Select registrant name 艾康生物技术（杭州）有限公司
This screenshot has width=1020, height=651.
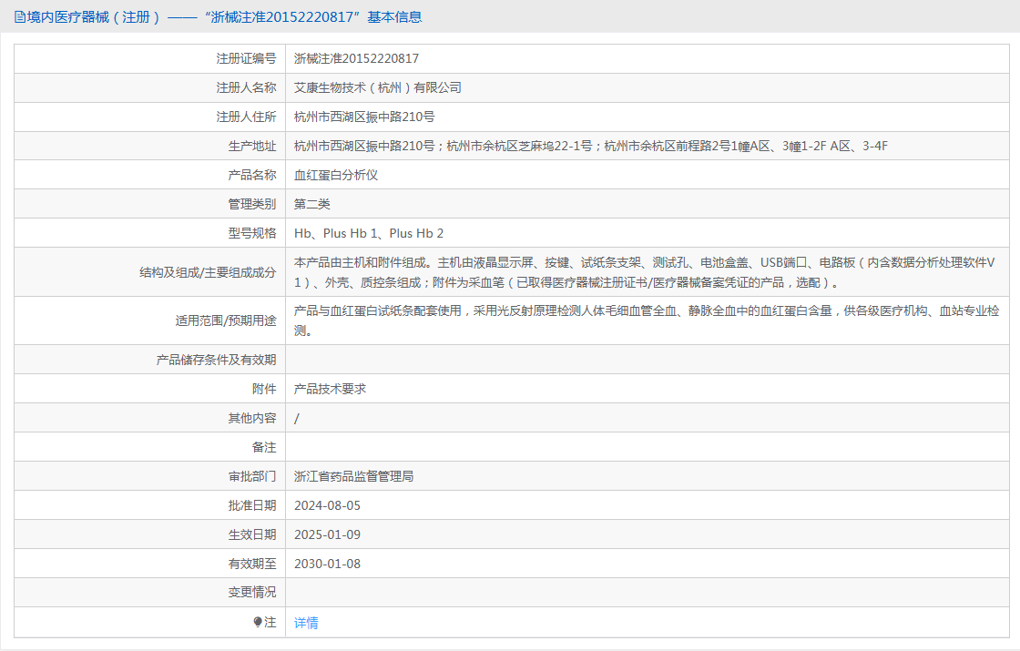377,87
